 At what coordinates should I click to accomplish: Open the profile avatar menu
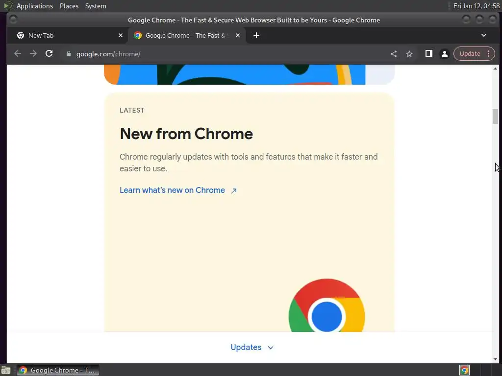pyautogui.click(x=444, y=54)
